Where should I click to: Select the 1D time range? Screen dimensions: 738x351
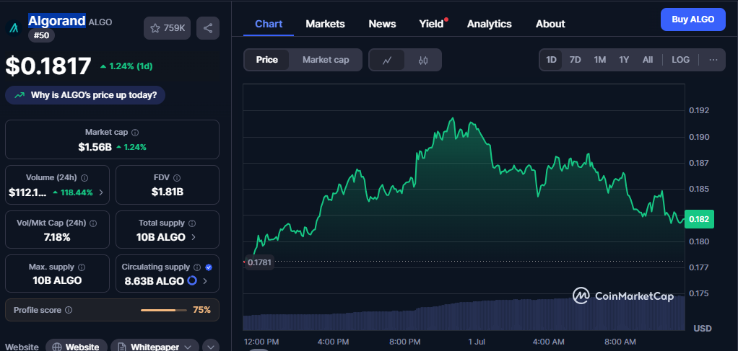pos(551,60)
